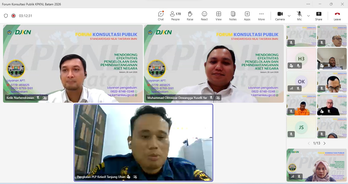This screenshot has height=184, width=348.
Task: Click muted mic icon on headset woman's tile
Action: tap(299, 176)
